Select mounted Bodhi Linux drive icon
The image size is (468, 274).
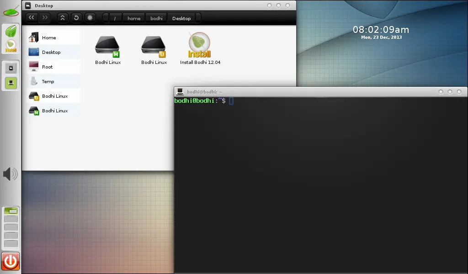(108, 49)
